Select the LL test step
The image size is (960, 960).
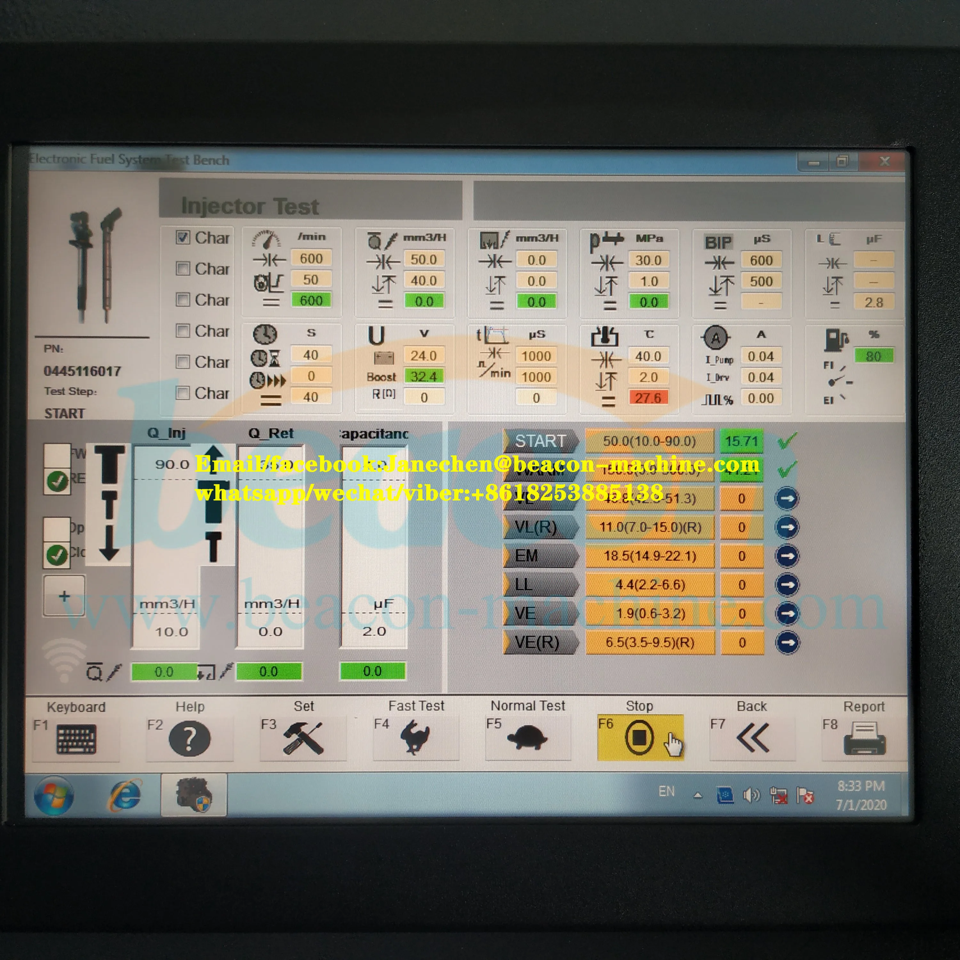point(540,584)
